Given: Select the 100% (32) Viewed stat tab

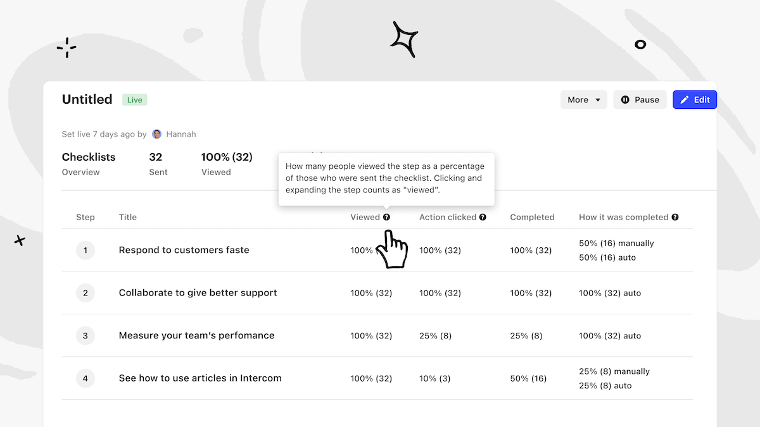Looking at the screenshot, I should [x=227, y=164].
